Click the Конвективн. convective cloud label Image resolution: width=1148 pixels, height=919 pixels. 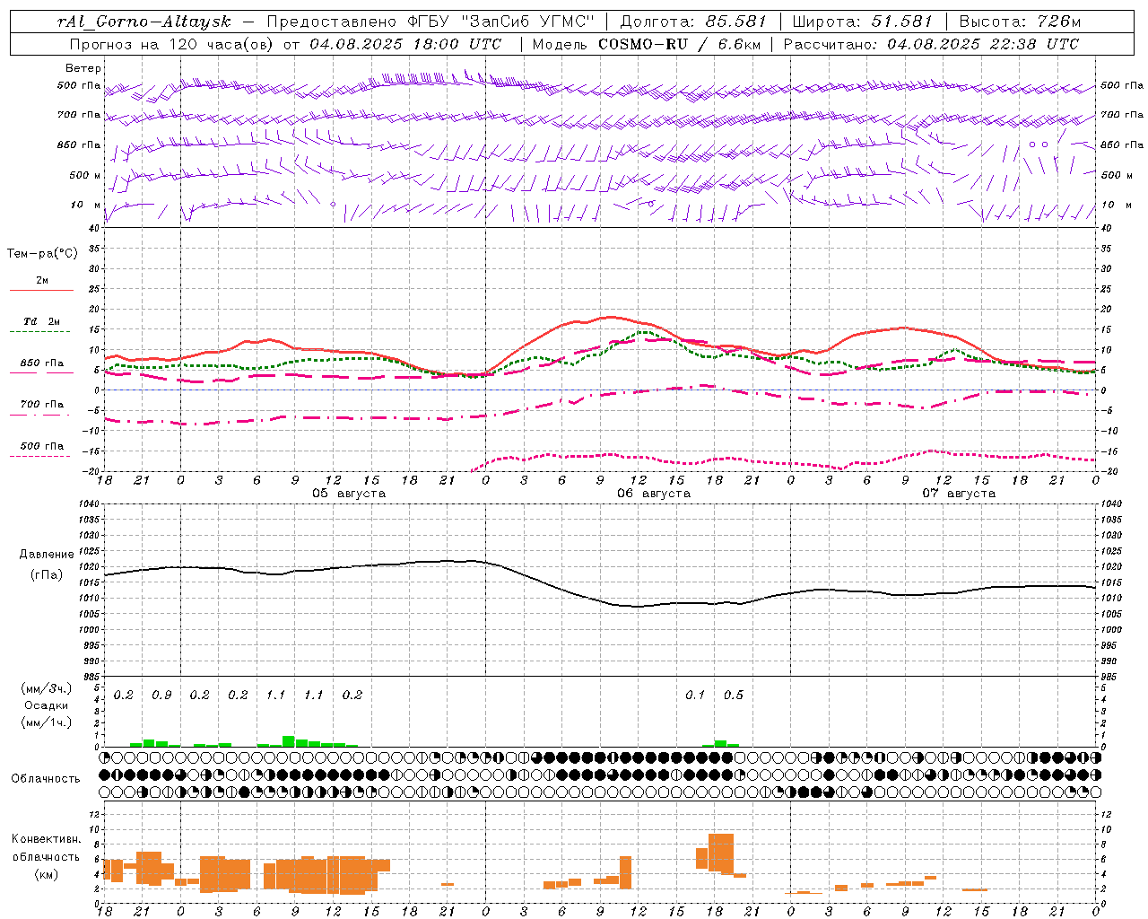pos(47,838)
